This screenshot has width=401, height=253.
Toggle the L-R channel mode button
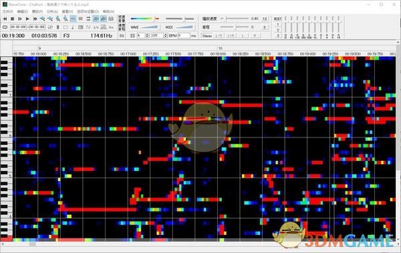(219, 36)
